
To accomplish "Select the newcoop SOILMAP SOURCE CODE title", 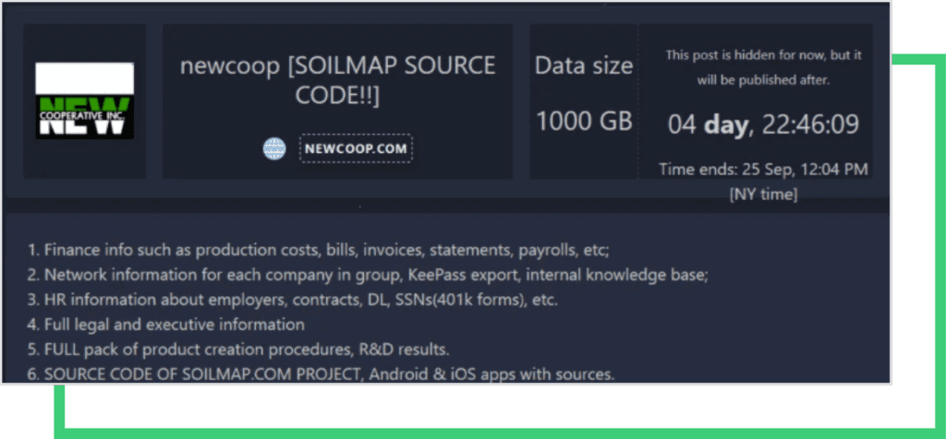I will coord(337,80).
